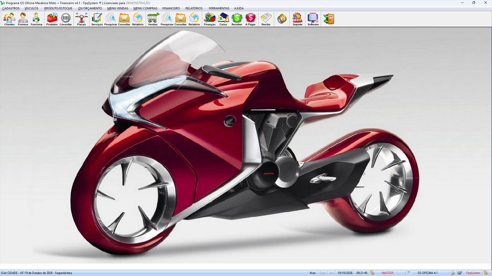Open the OS/ORÇAMENTO menu

[90, 8]
